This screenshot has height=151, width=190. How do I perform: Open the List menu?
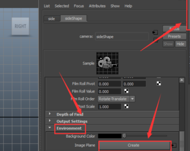[x=47, y=6]
